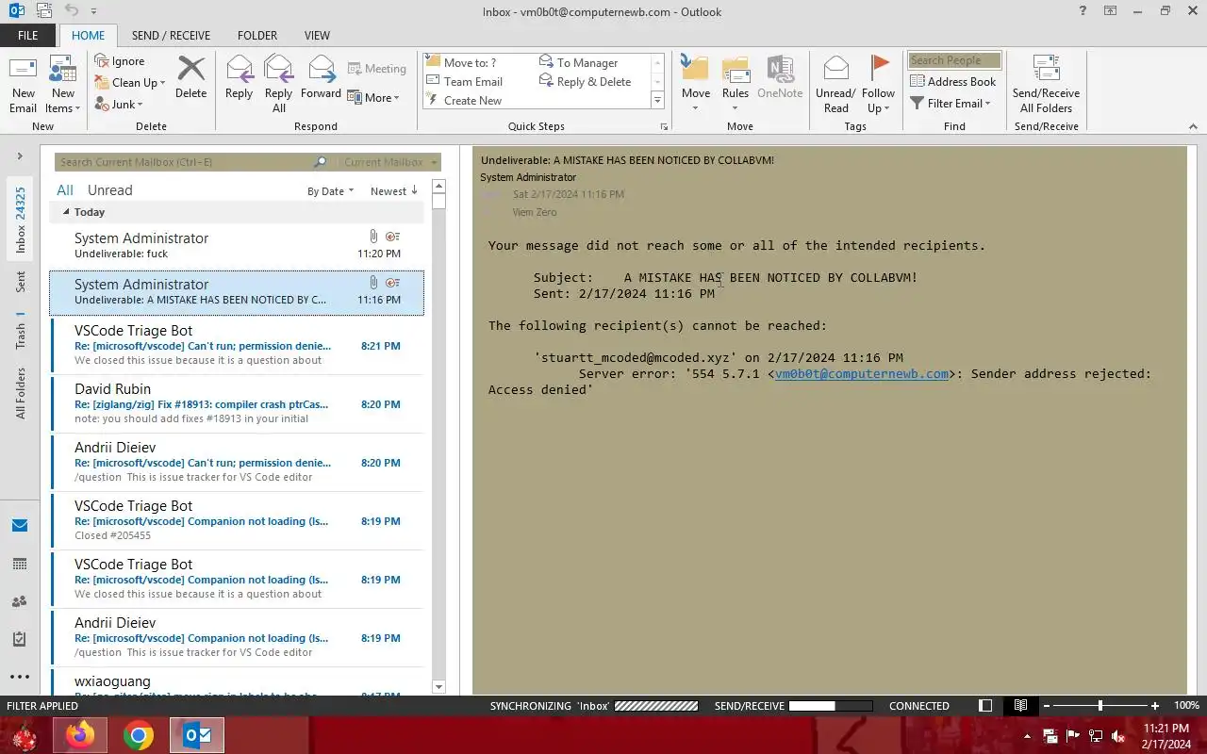The width and height of the screenshot is (1207, 754).
Task: Switch to People view icon
Action: tap(20, 601)
